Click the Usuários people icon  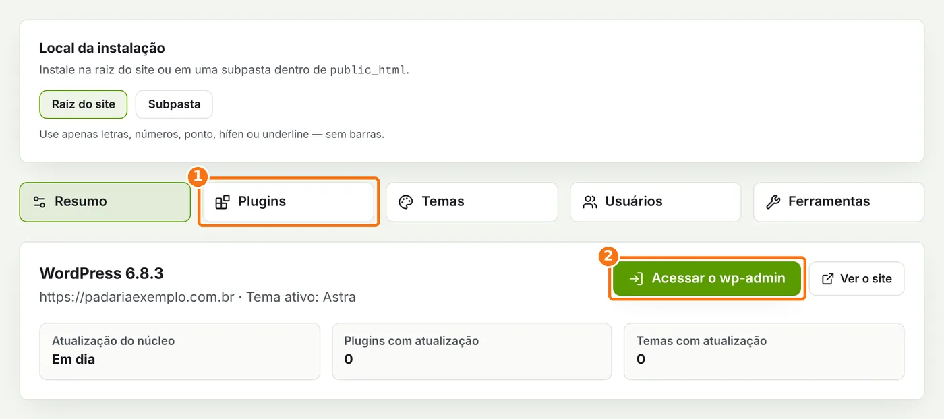(x=590, y=202)
